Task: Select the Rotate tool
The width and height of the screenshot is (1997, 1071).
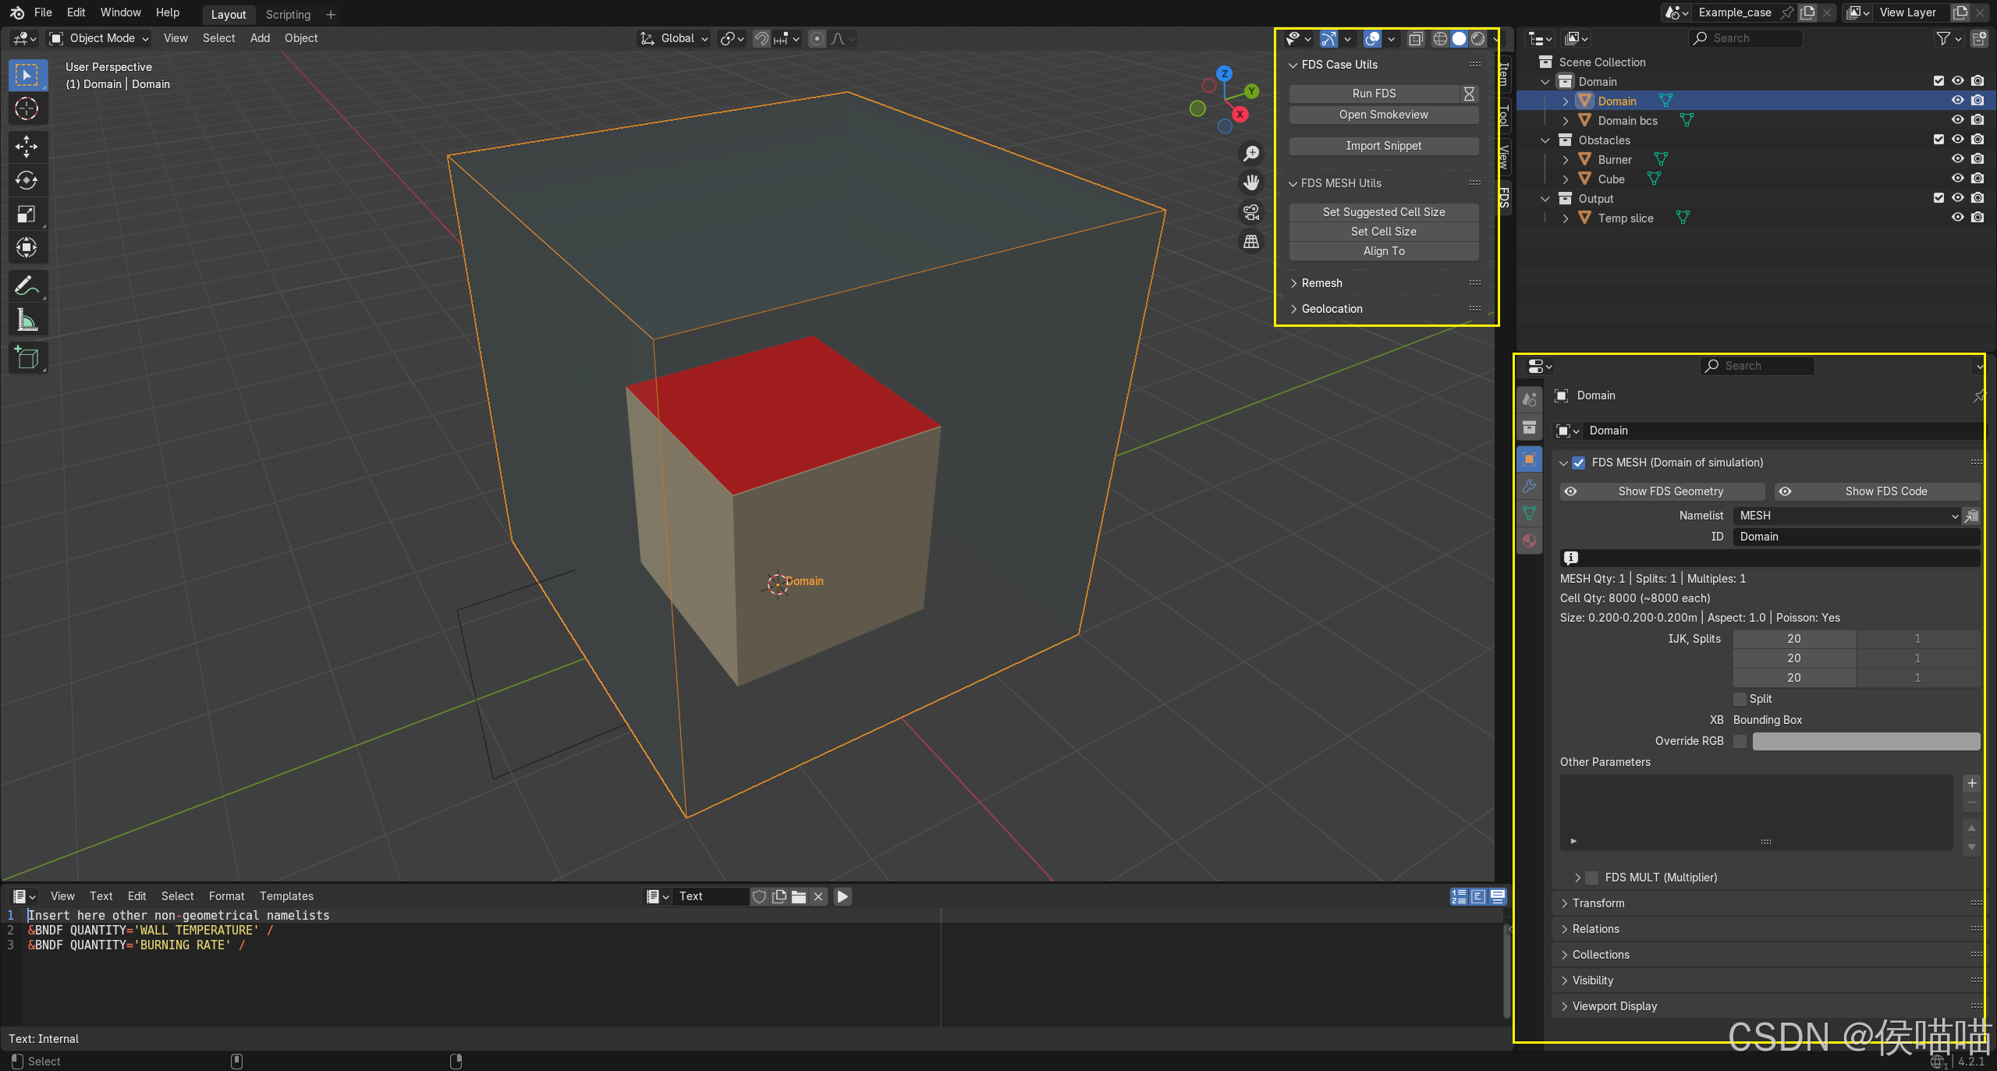Action: pos(27,180)
